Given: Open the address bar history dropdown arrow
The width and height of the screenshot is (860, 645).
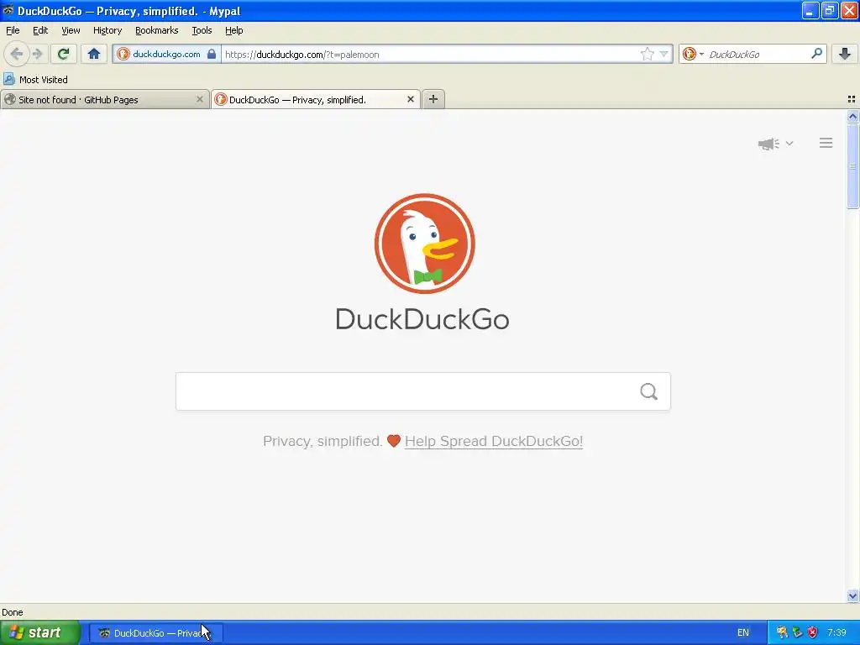Looking at the screenshot, I should coord(664,54).
